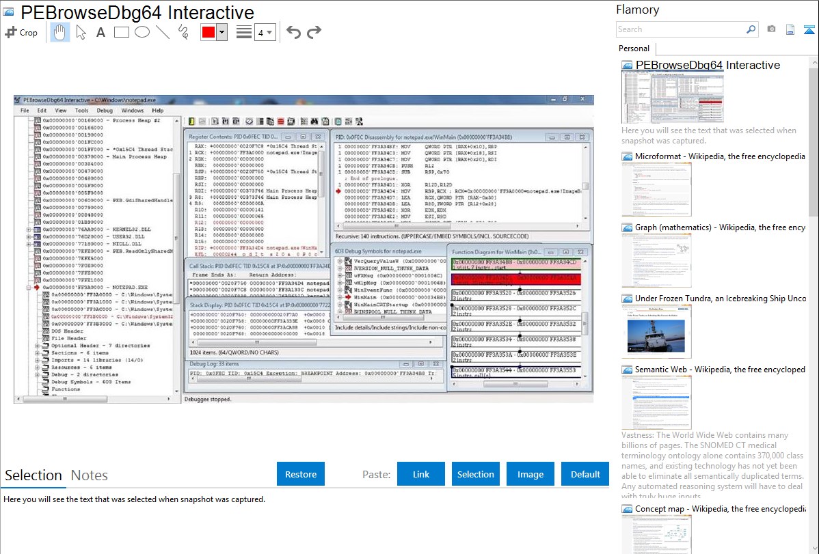Open the color dropdown arrow
The height and width of the screenshot is (554, 819).
click(222, 32)
